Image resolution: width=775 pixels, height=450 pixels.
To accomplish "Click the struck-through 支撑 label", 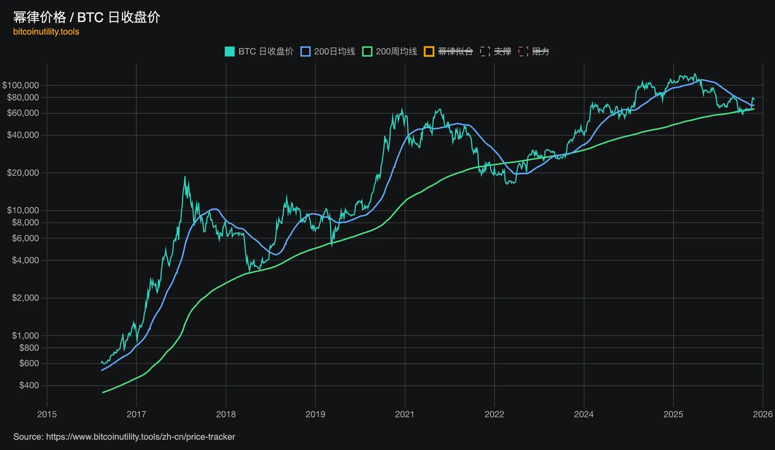I will (503, 51).
